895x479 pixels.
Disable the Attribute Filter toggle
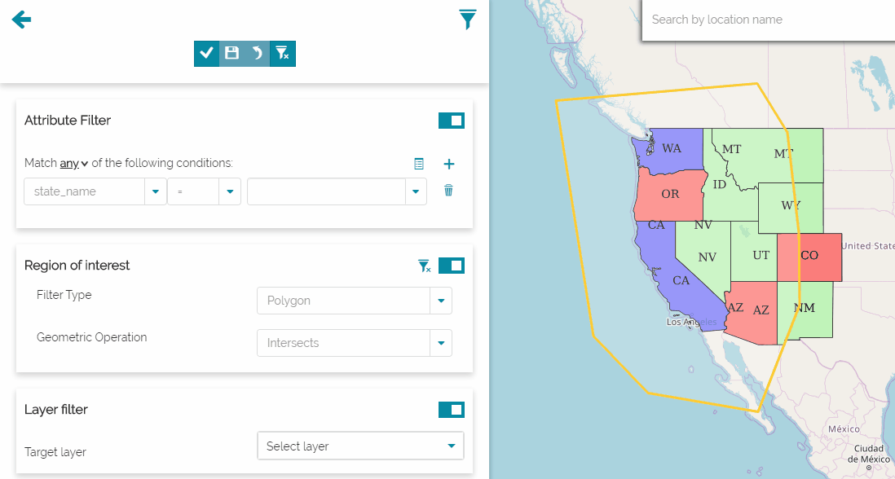(451, 120)
